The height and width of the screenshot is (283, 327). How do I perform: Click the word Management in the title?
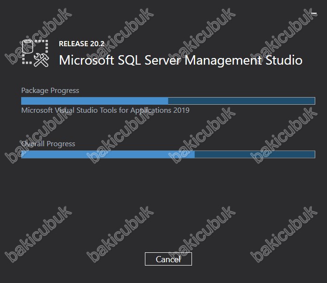(x=223, y=61)
